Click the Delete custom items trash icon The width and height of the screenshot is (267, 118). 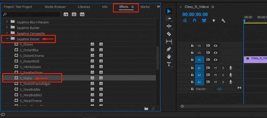tap(153, 109)
